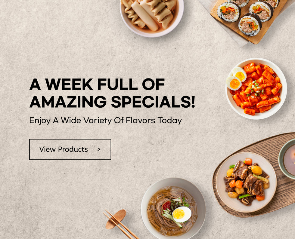Viewport: 295px width, 239px height.
Task: Click the red tteokbokki rice cake bowl
Action: pos(256,89)
